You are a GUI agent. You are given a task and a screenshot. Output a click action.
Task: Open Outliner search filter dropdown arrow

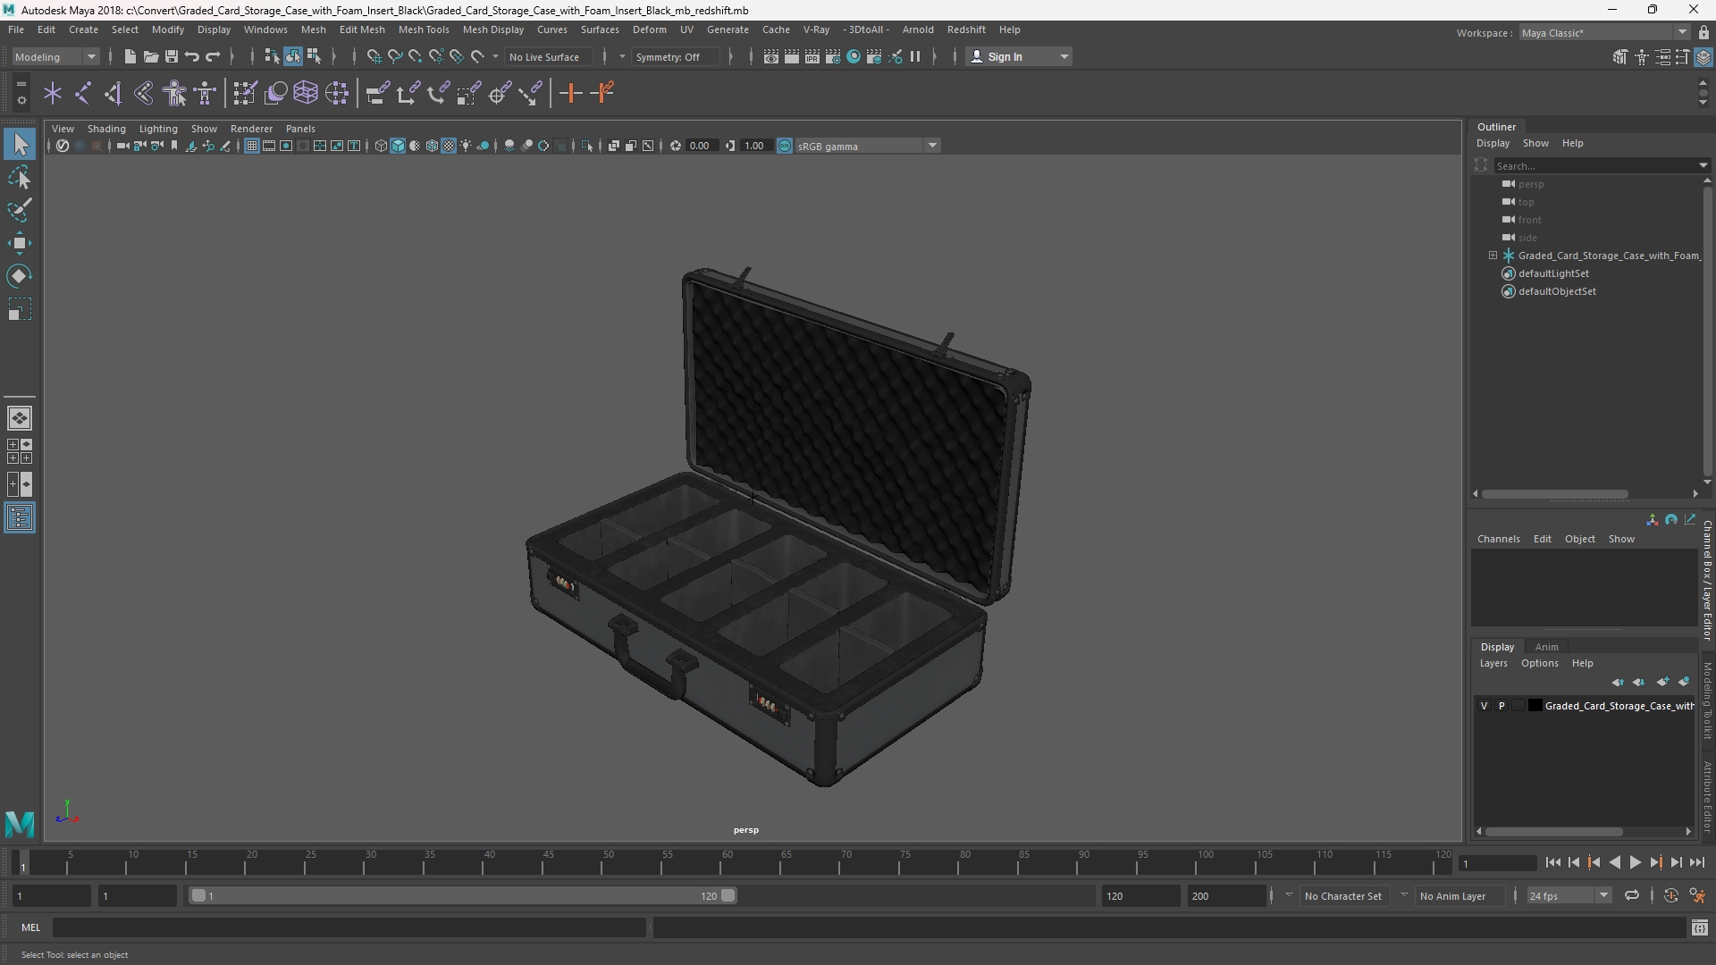(x=1703, y=165)
